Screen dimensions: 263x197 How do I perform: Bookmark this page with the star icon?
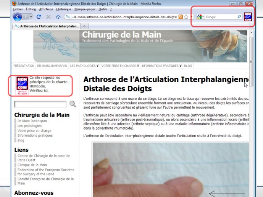tap(186, 17)
